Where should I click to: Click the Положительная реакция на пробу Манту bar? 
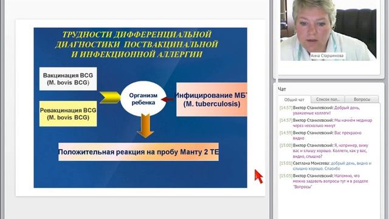click(x=139, y=151)
